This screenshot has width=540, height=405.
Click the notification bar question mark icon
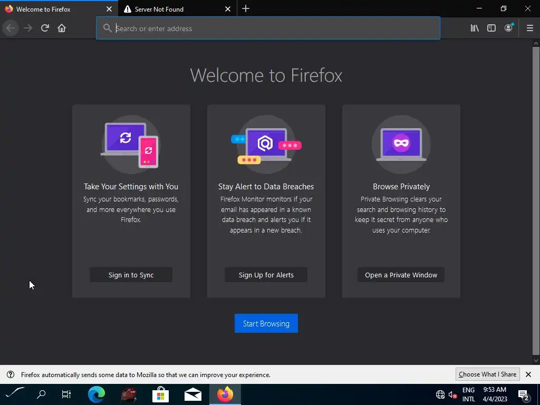(x=11, y=375)
